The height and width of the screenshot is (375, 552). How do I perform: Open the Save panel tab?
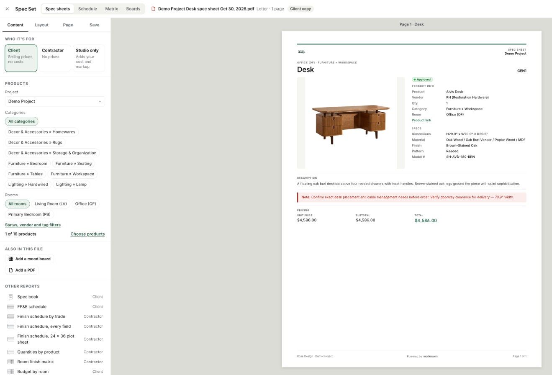point(95,25)
